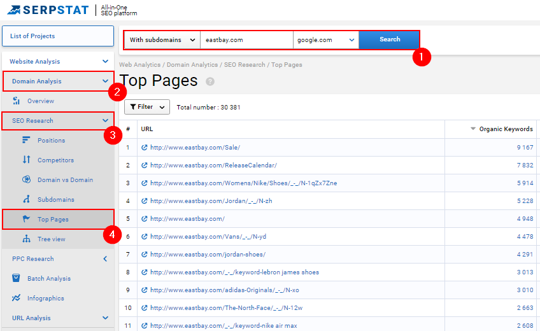Expand the URL Analysis section chevron

[105, 318]
